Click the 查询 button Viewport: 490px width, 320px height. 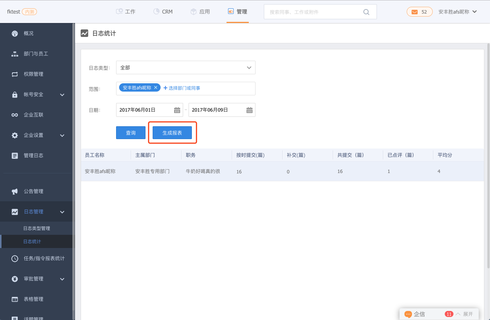[x=131, y=133]
